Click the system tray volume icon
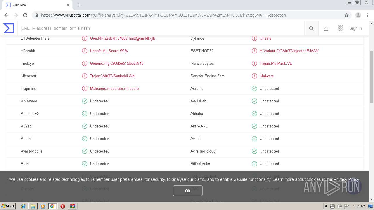 coord(339,206)
